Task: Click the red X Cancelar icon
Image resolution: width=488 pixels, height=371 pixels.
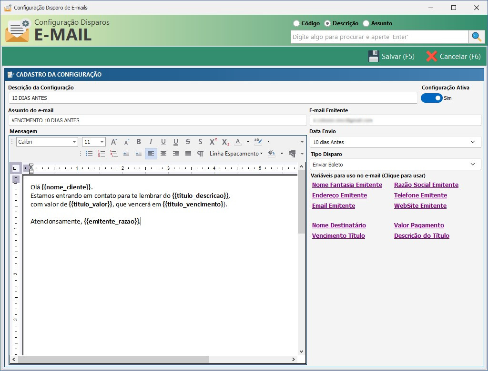Action: click(x=432, y=56)
